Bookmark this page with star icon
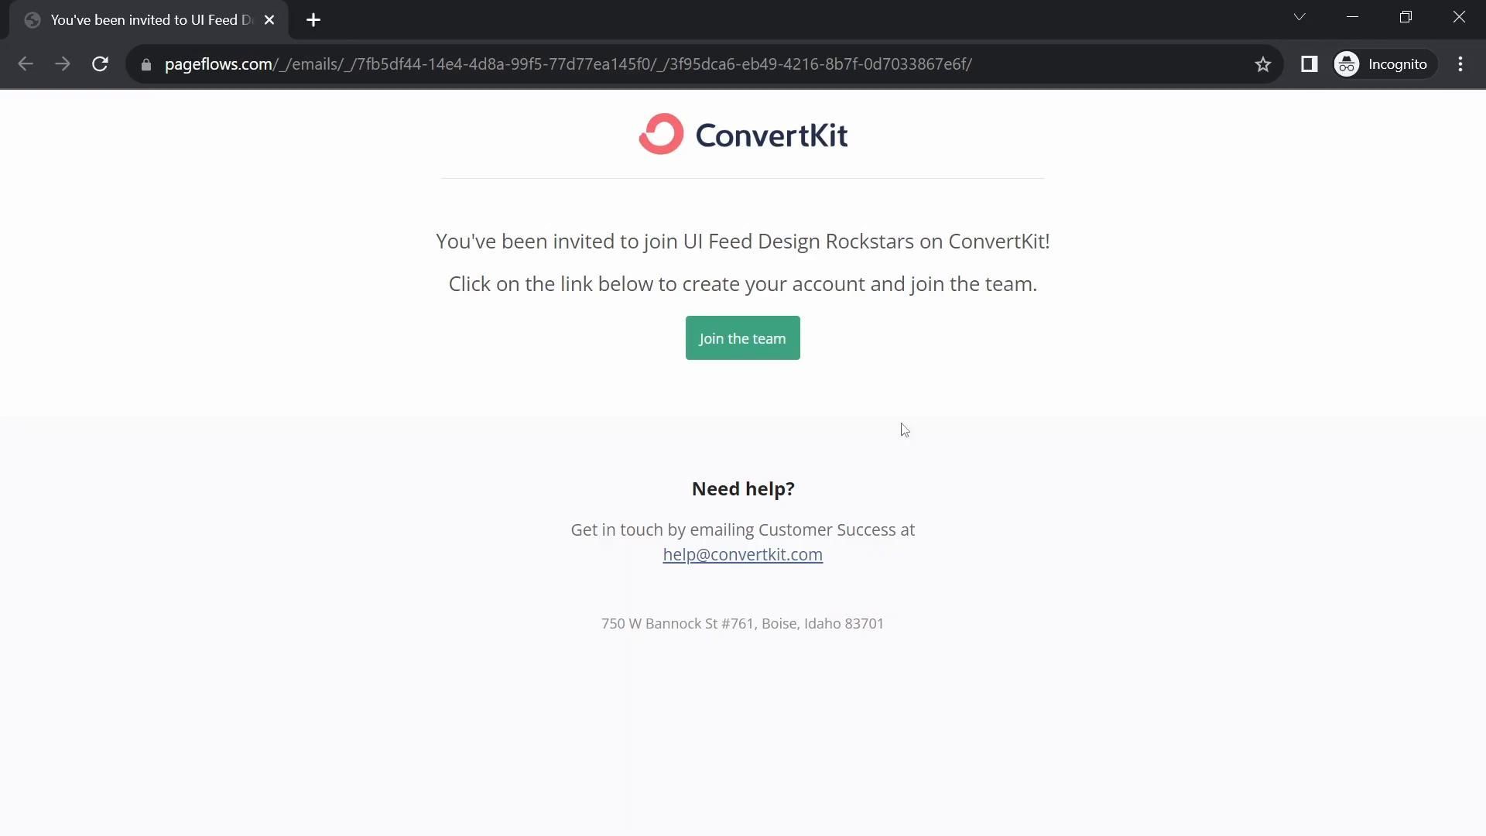The image size is (1486, 836). 1263,64
